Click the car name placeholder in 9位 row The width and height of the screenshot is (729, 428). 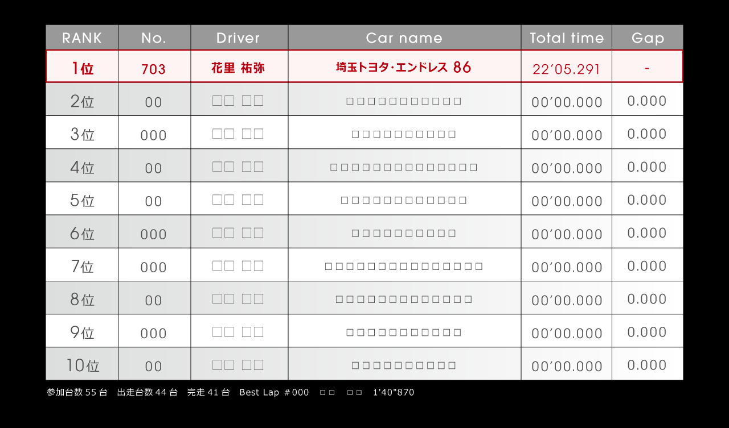(x=404, y=332)
